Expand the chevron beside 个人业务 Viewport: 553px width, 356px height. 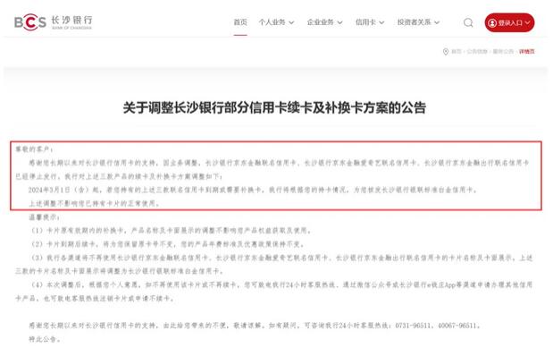(291, 22)
